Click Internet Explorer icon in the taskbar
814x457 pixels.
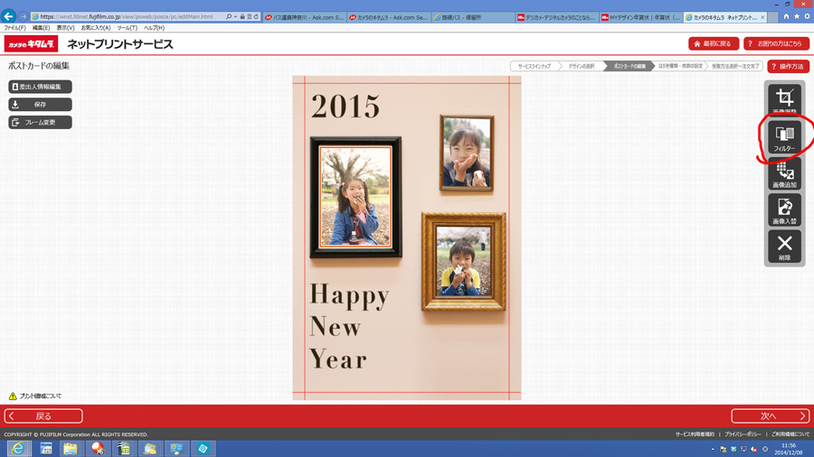click(18, 449)
